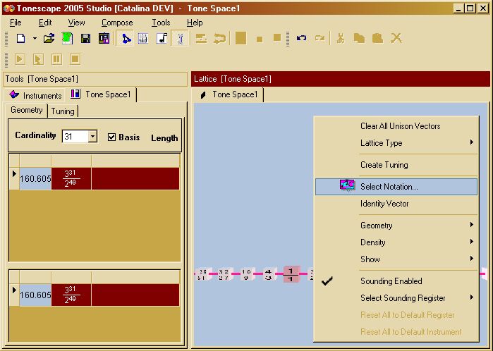493x351 pixels.
Task: Switch to the Instruments tab
Action: (x=35, y=95)
